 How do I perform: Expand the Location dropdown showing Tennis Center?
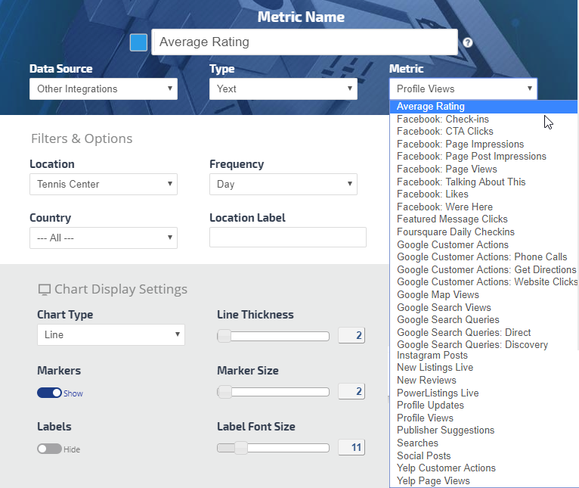point(103,184)
